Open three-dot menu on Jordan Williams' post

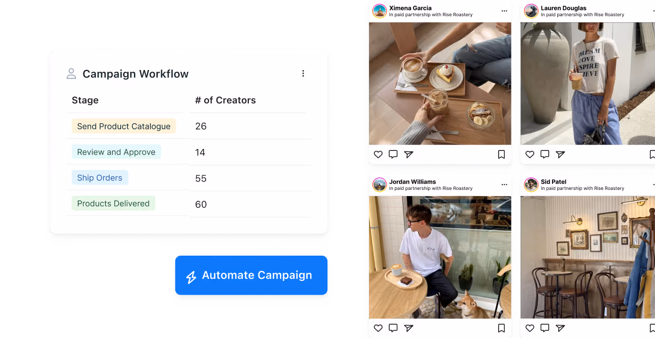pyautogui.click(x=504, y=185)
